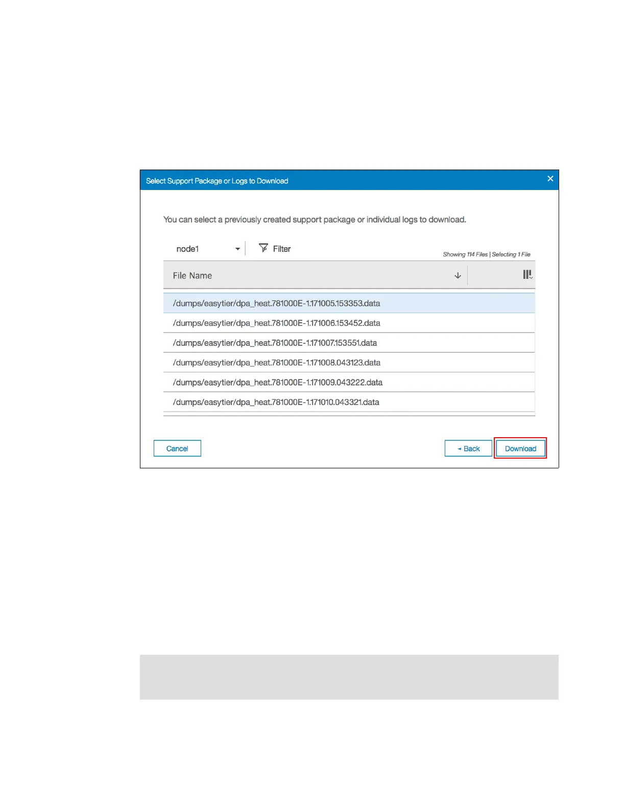Select the dpa_heat file ending in 171010.043321.data
Image resolution: width=625 pixels, height=809 pixels.
349,402
